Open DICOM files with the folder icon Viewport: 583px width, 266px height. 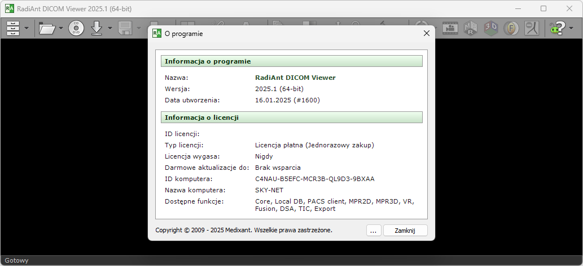pos(47,28)
